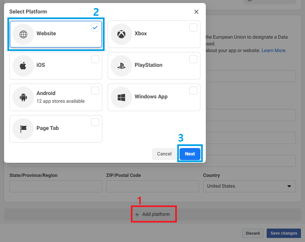This screenshot has width=305, height=242.
Task: Check the Android platform checkbox
Action: pos(95,91)
